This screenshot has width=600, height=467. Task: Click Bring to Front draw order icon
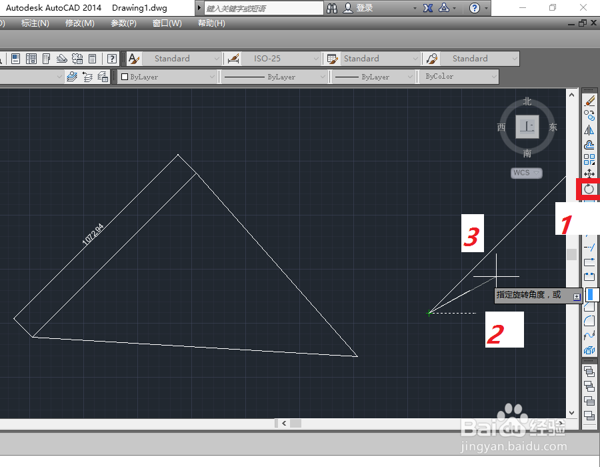click(x=589, y=371)
